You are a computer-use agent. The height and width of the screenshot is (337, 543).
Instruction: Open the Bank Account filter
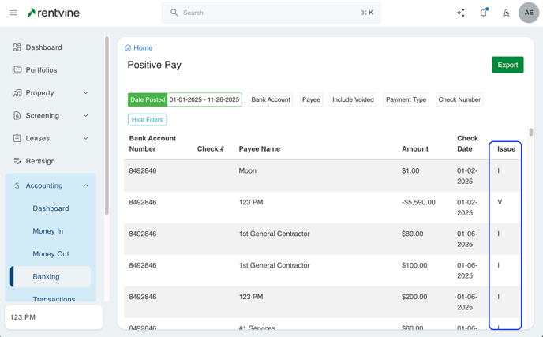pos(270,100)
